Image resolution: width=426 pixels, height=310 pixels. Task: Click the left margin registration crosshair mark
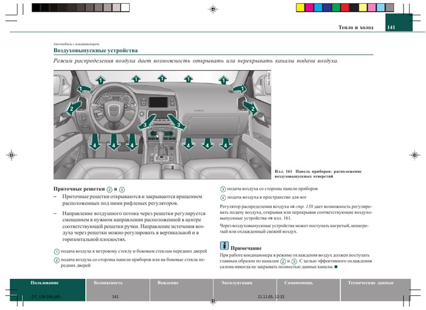click(10, 155)
